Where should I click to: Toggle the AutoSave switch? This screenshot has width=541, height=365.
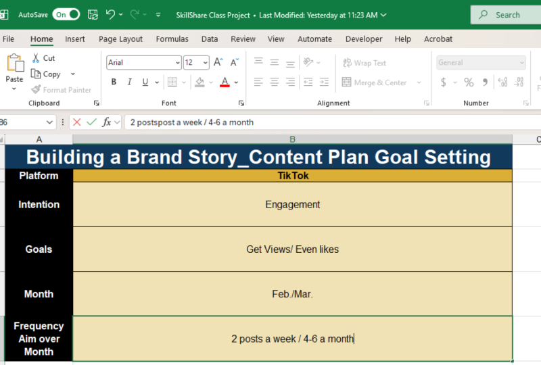pyautogui.click(x=66, y=14)
